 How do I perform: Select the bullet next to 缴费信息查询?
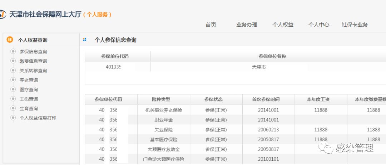(x=13, y=61)
